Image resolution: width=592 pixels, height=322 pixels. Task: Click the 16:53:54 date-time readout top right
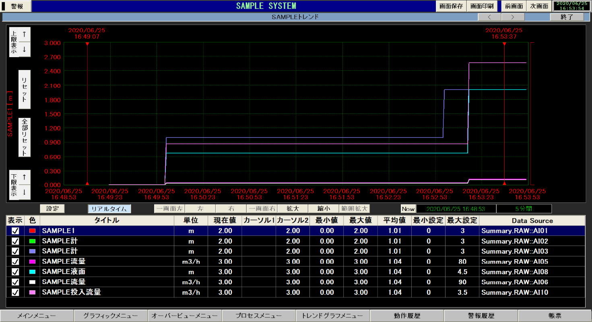[571, 6]
